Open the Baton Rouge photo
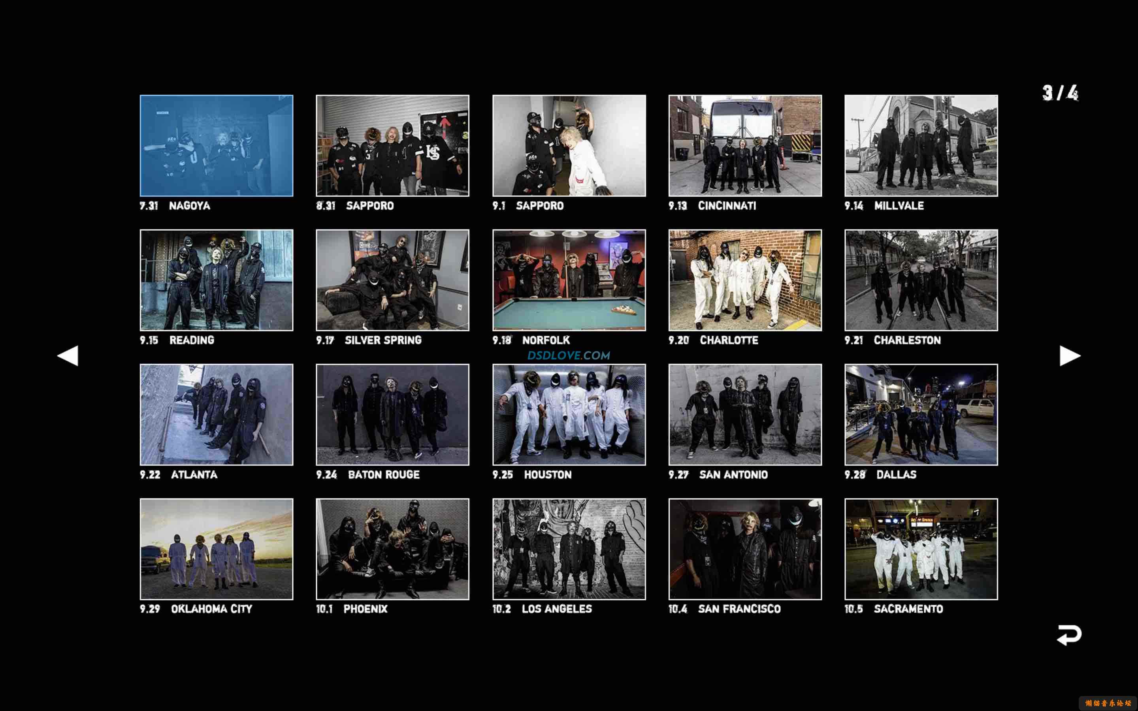This screenshot has width=1138, height=711. (392, 415)
